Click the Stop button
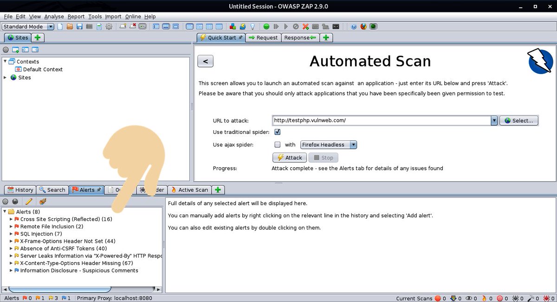Viewport: 557px width, 302px height. pos(324,157)
